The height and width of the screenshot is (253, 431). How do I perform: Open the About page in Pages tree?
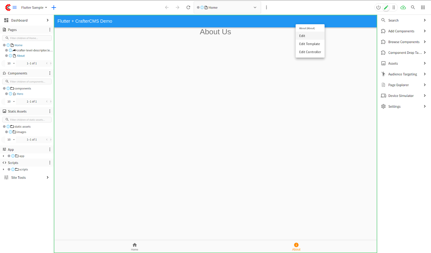[21, 56]
